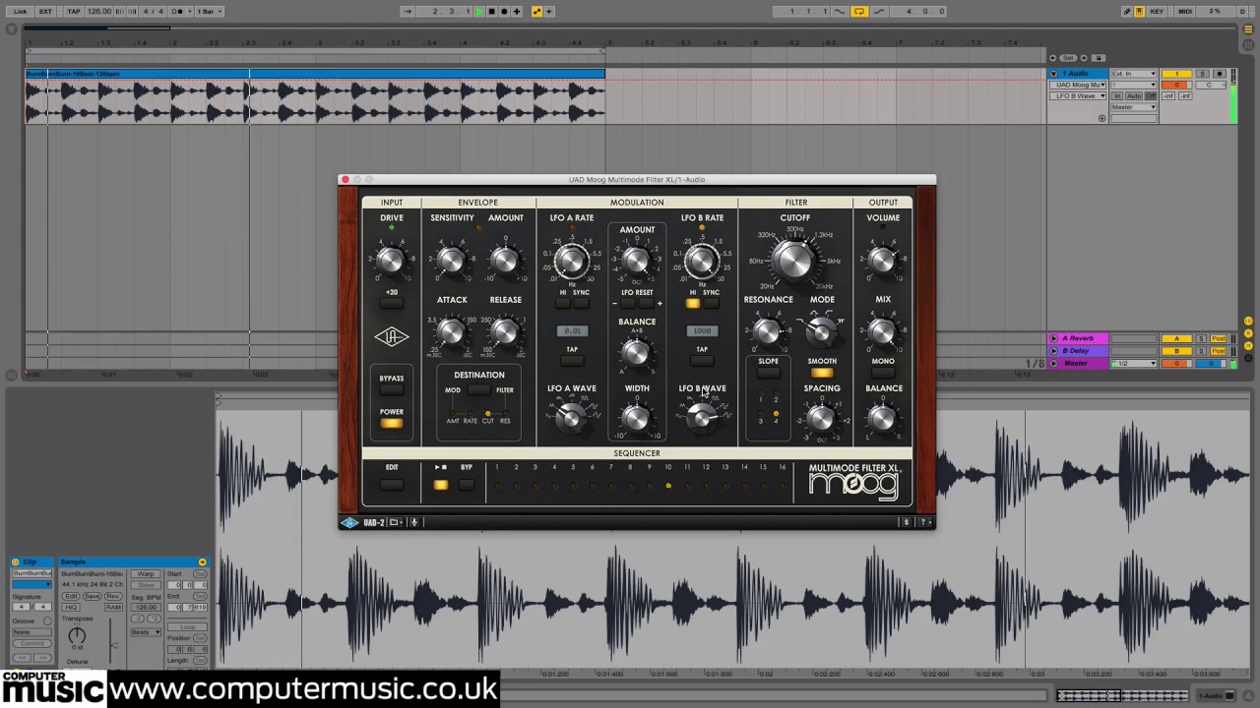Image resolution: width=1260 pixels, height=708 pixels.
Task: Toggle the Computer MIDI Keyboard icon
Action: click(1139, 12)
